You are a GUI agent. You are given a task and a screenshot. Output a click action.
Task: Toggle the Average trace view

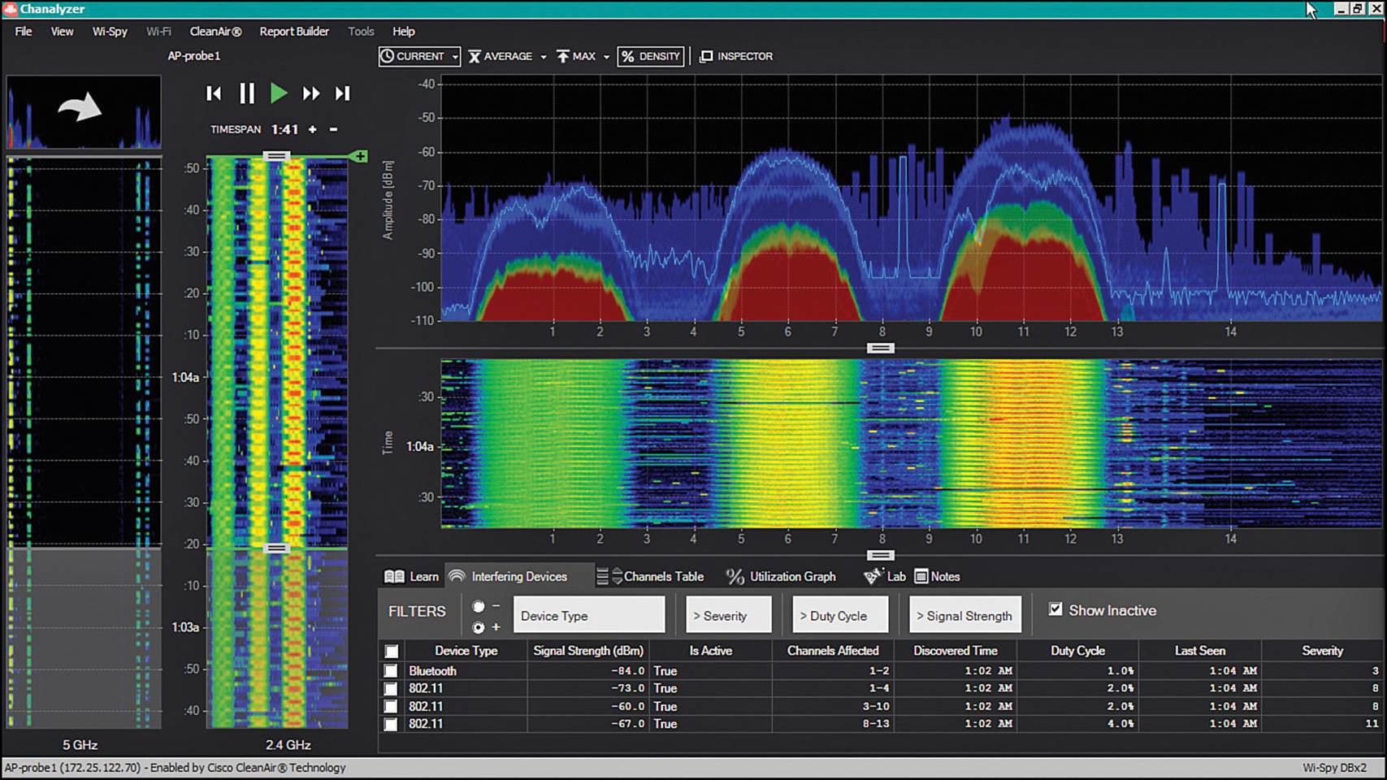501,56
